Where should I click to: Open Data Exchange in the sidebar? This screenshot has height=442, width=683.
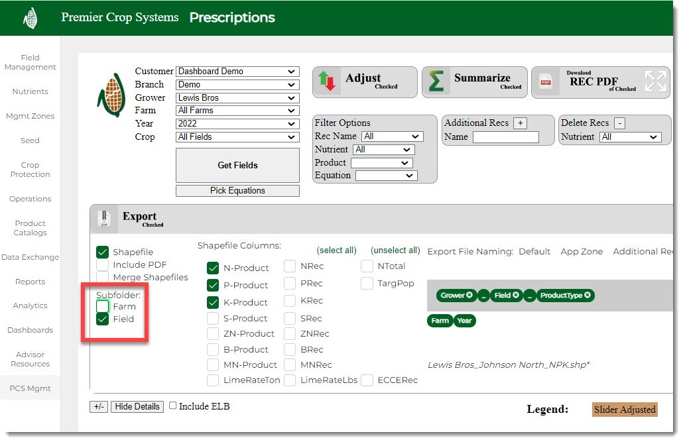pyautogui.click(x=30, y=257)
